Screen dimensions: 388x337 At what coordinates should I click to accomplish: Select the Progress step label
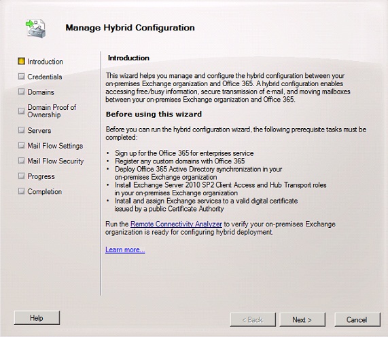pyautogui.click(x=41, y=176)
